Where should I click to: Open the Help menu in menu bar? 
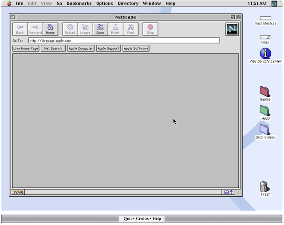pyautogui.click(x=170, y=4)
